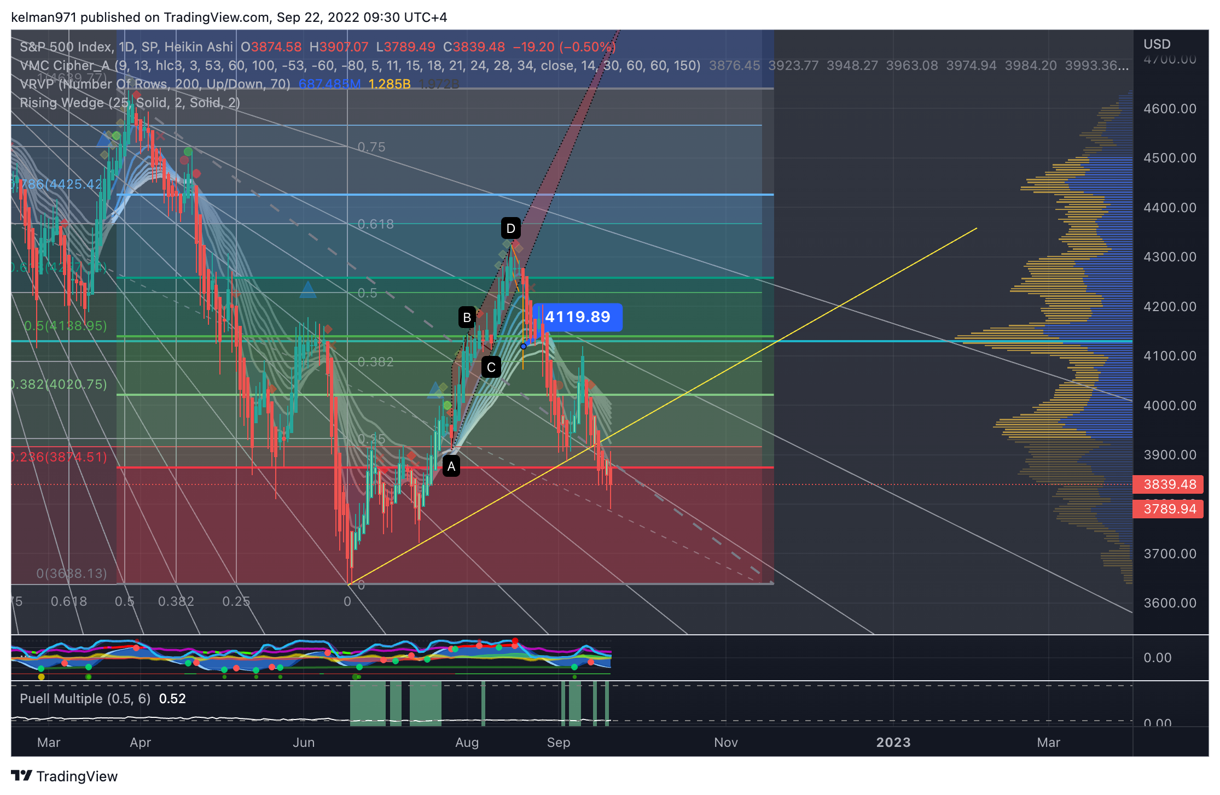Click the 0.618 fib retracement label

click(376, 224)
